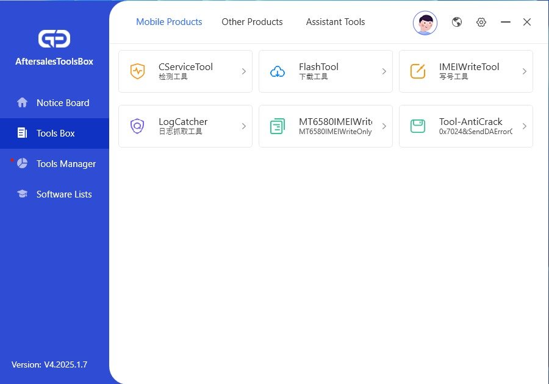Switch to the Other Products tab

[252, 22]
